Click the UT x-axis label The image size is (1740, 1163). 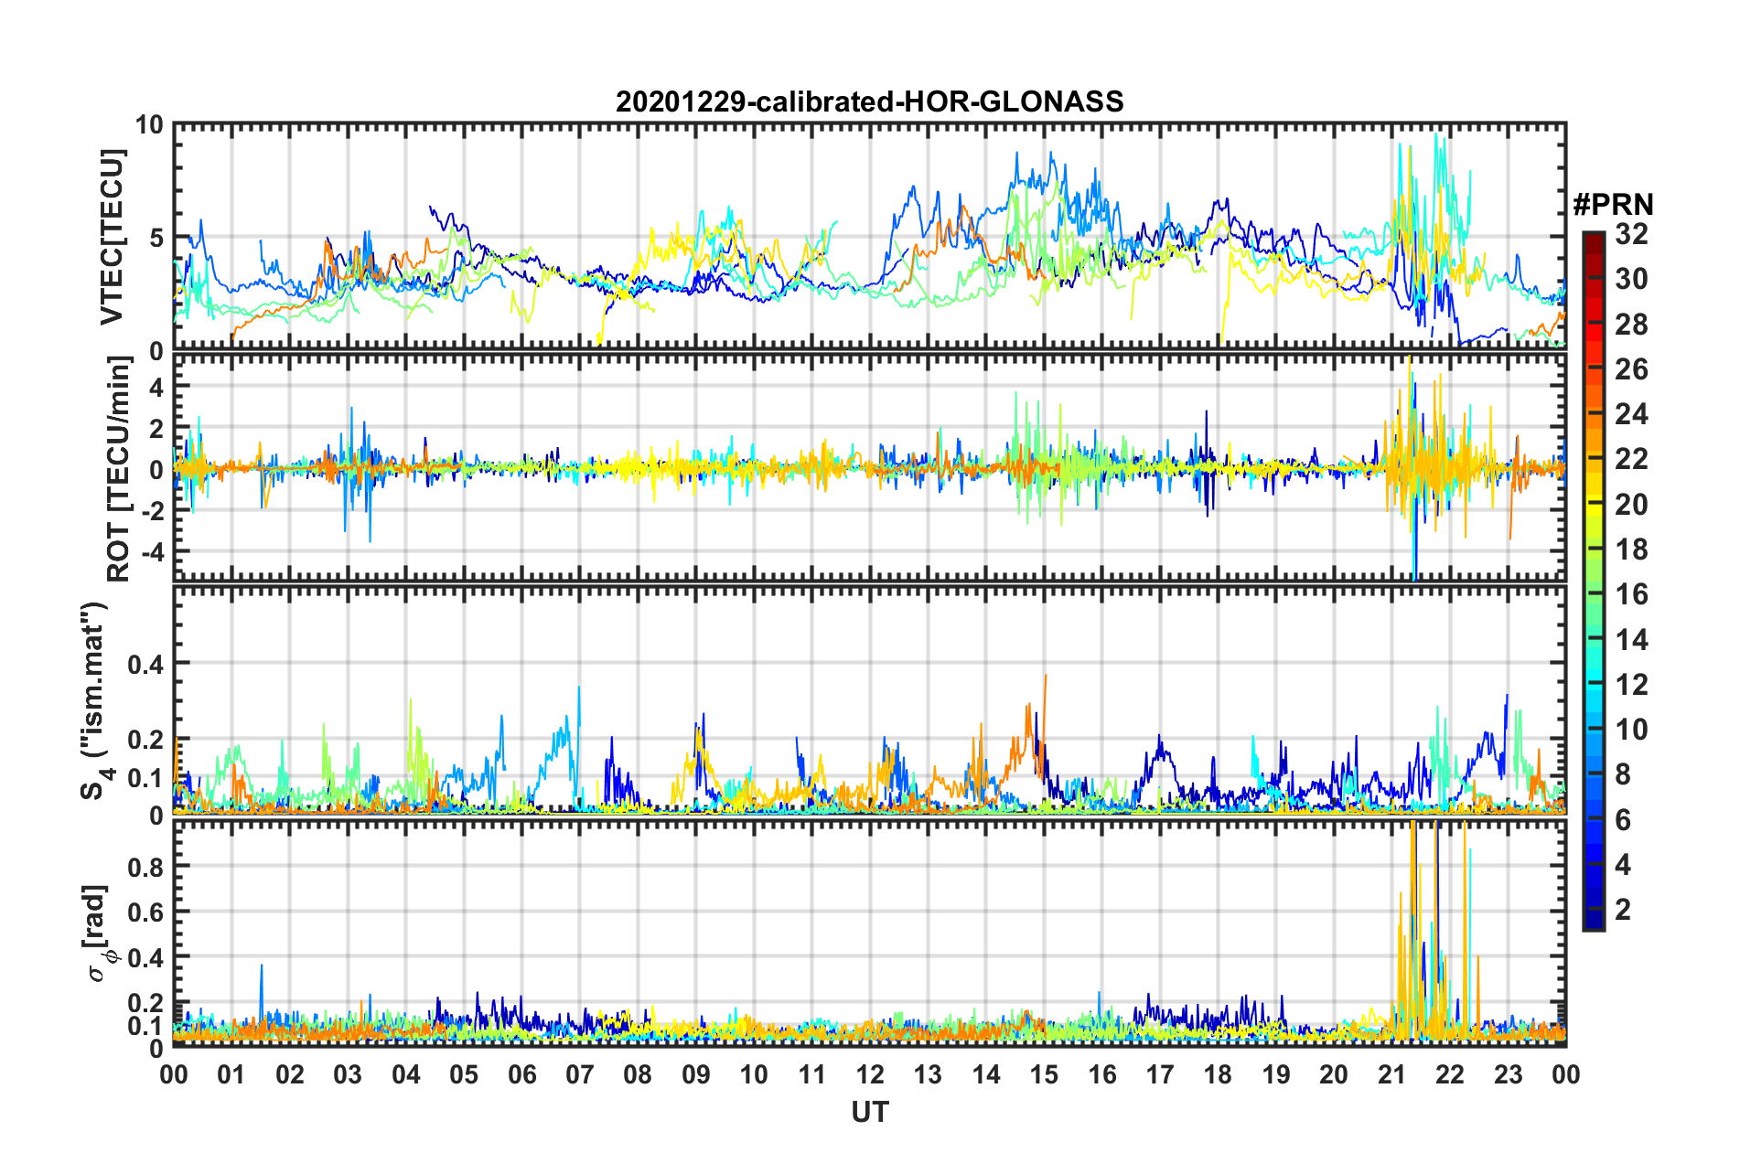[x=869, y=1112]
